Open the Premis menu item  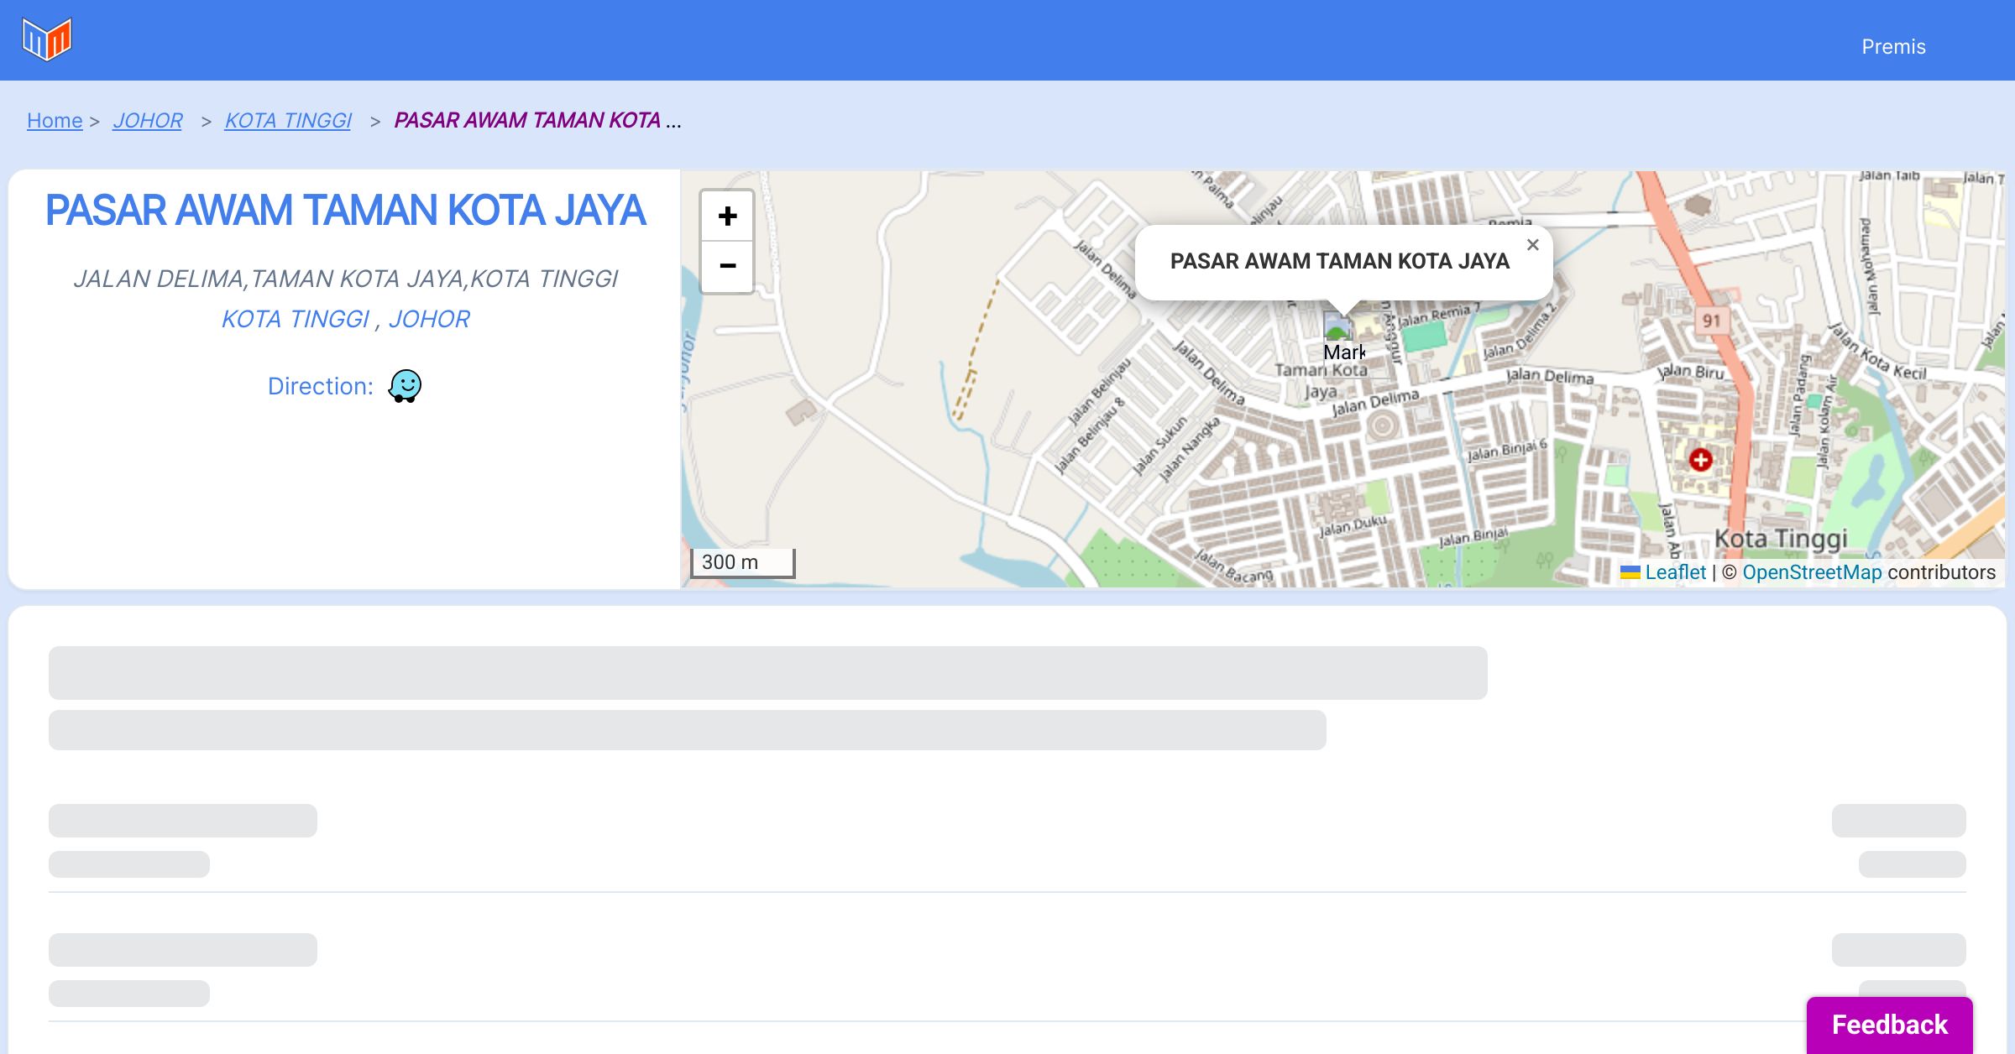(1893, 47)
